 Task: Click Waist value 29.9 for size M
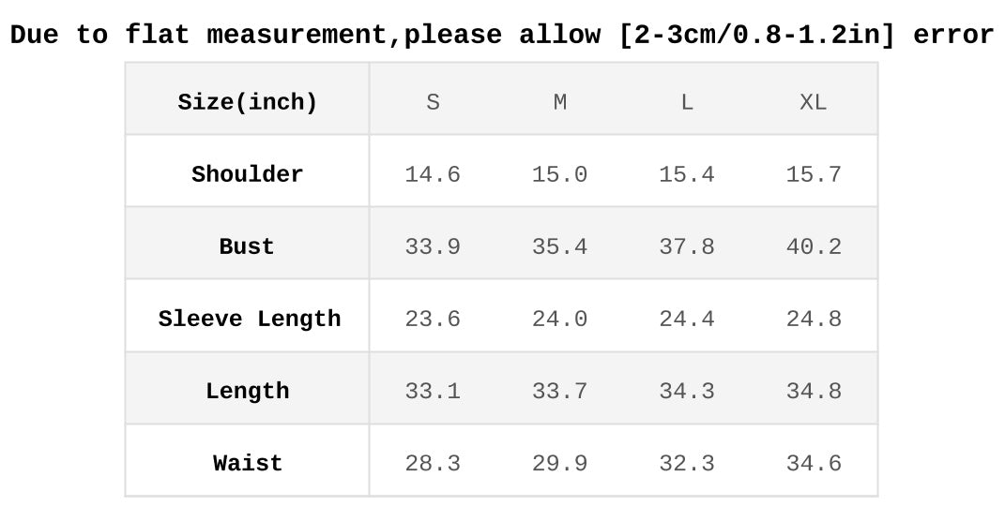coord(560,463)
